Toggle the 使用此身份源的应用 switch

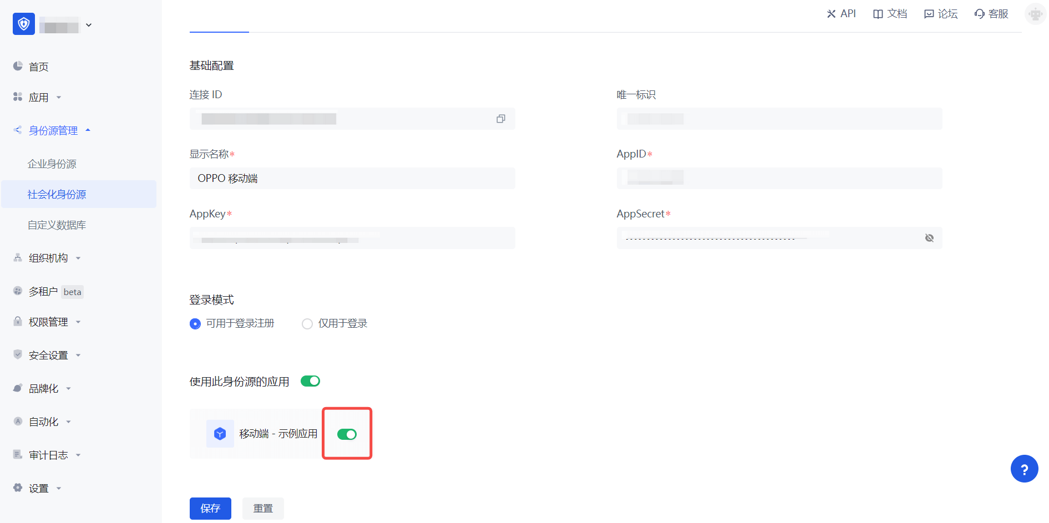click(x=310, y=381)
